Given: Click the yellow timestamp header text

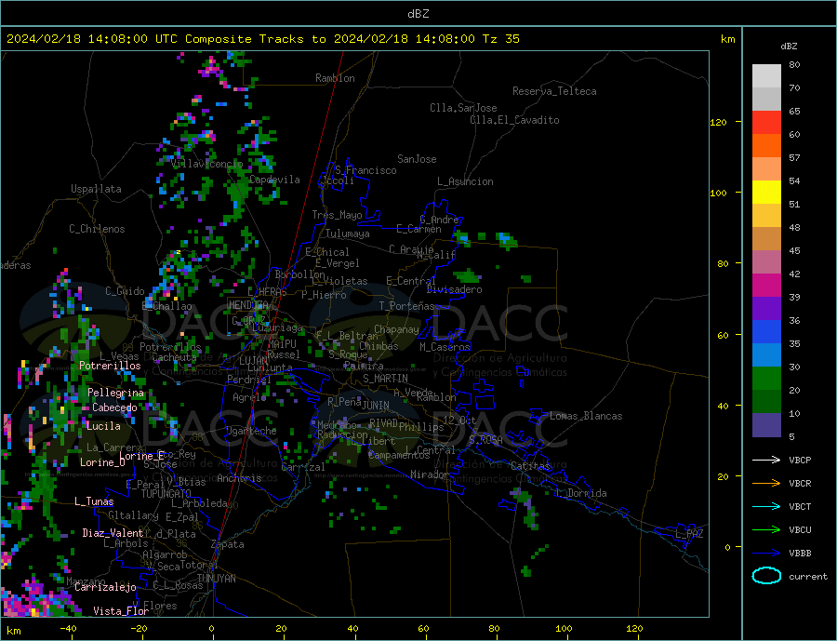Looking at the screenshot, I should pyautogui.click(x=262, y=39).
